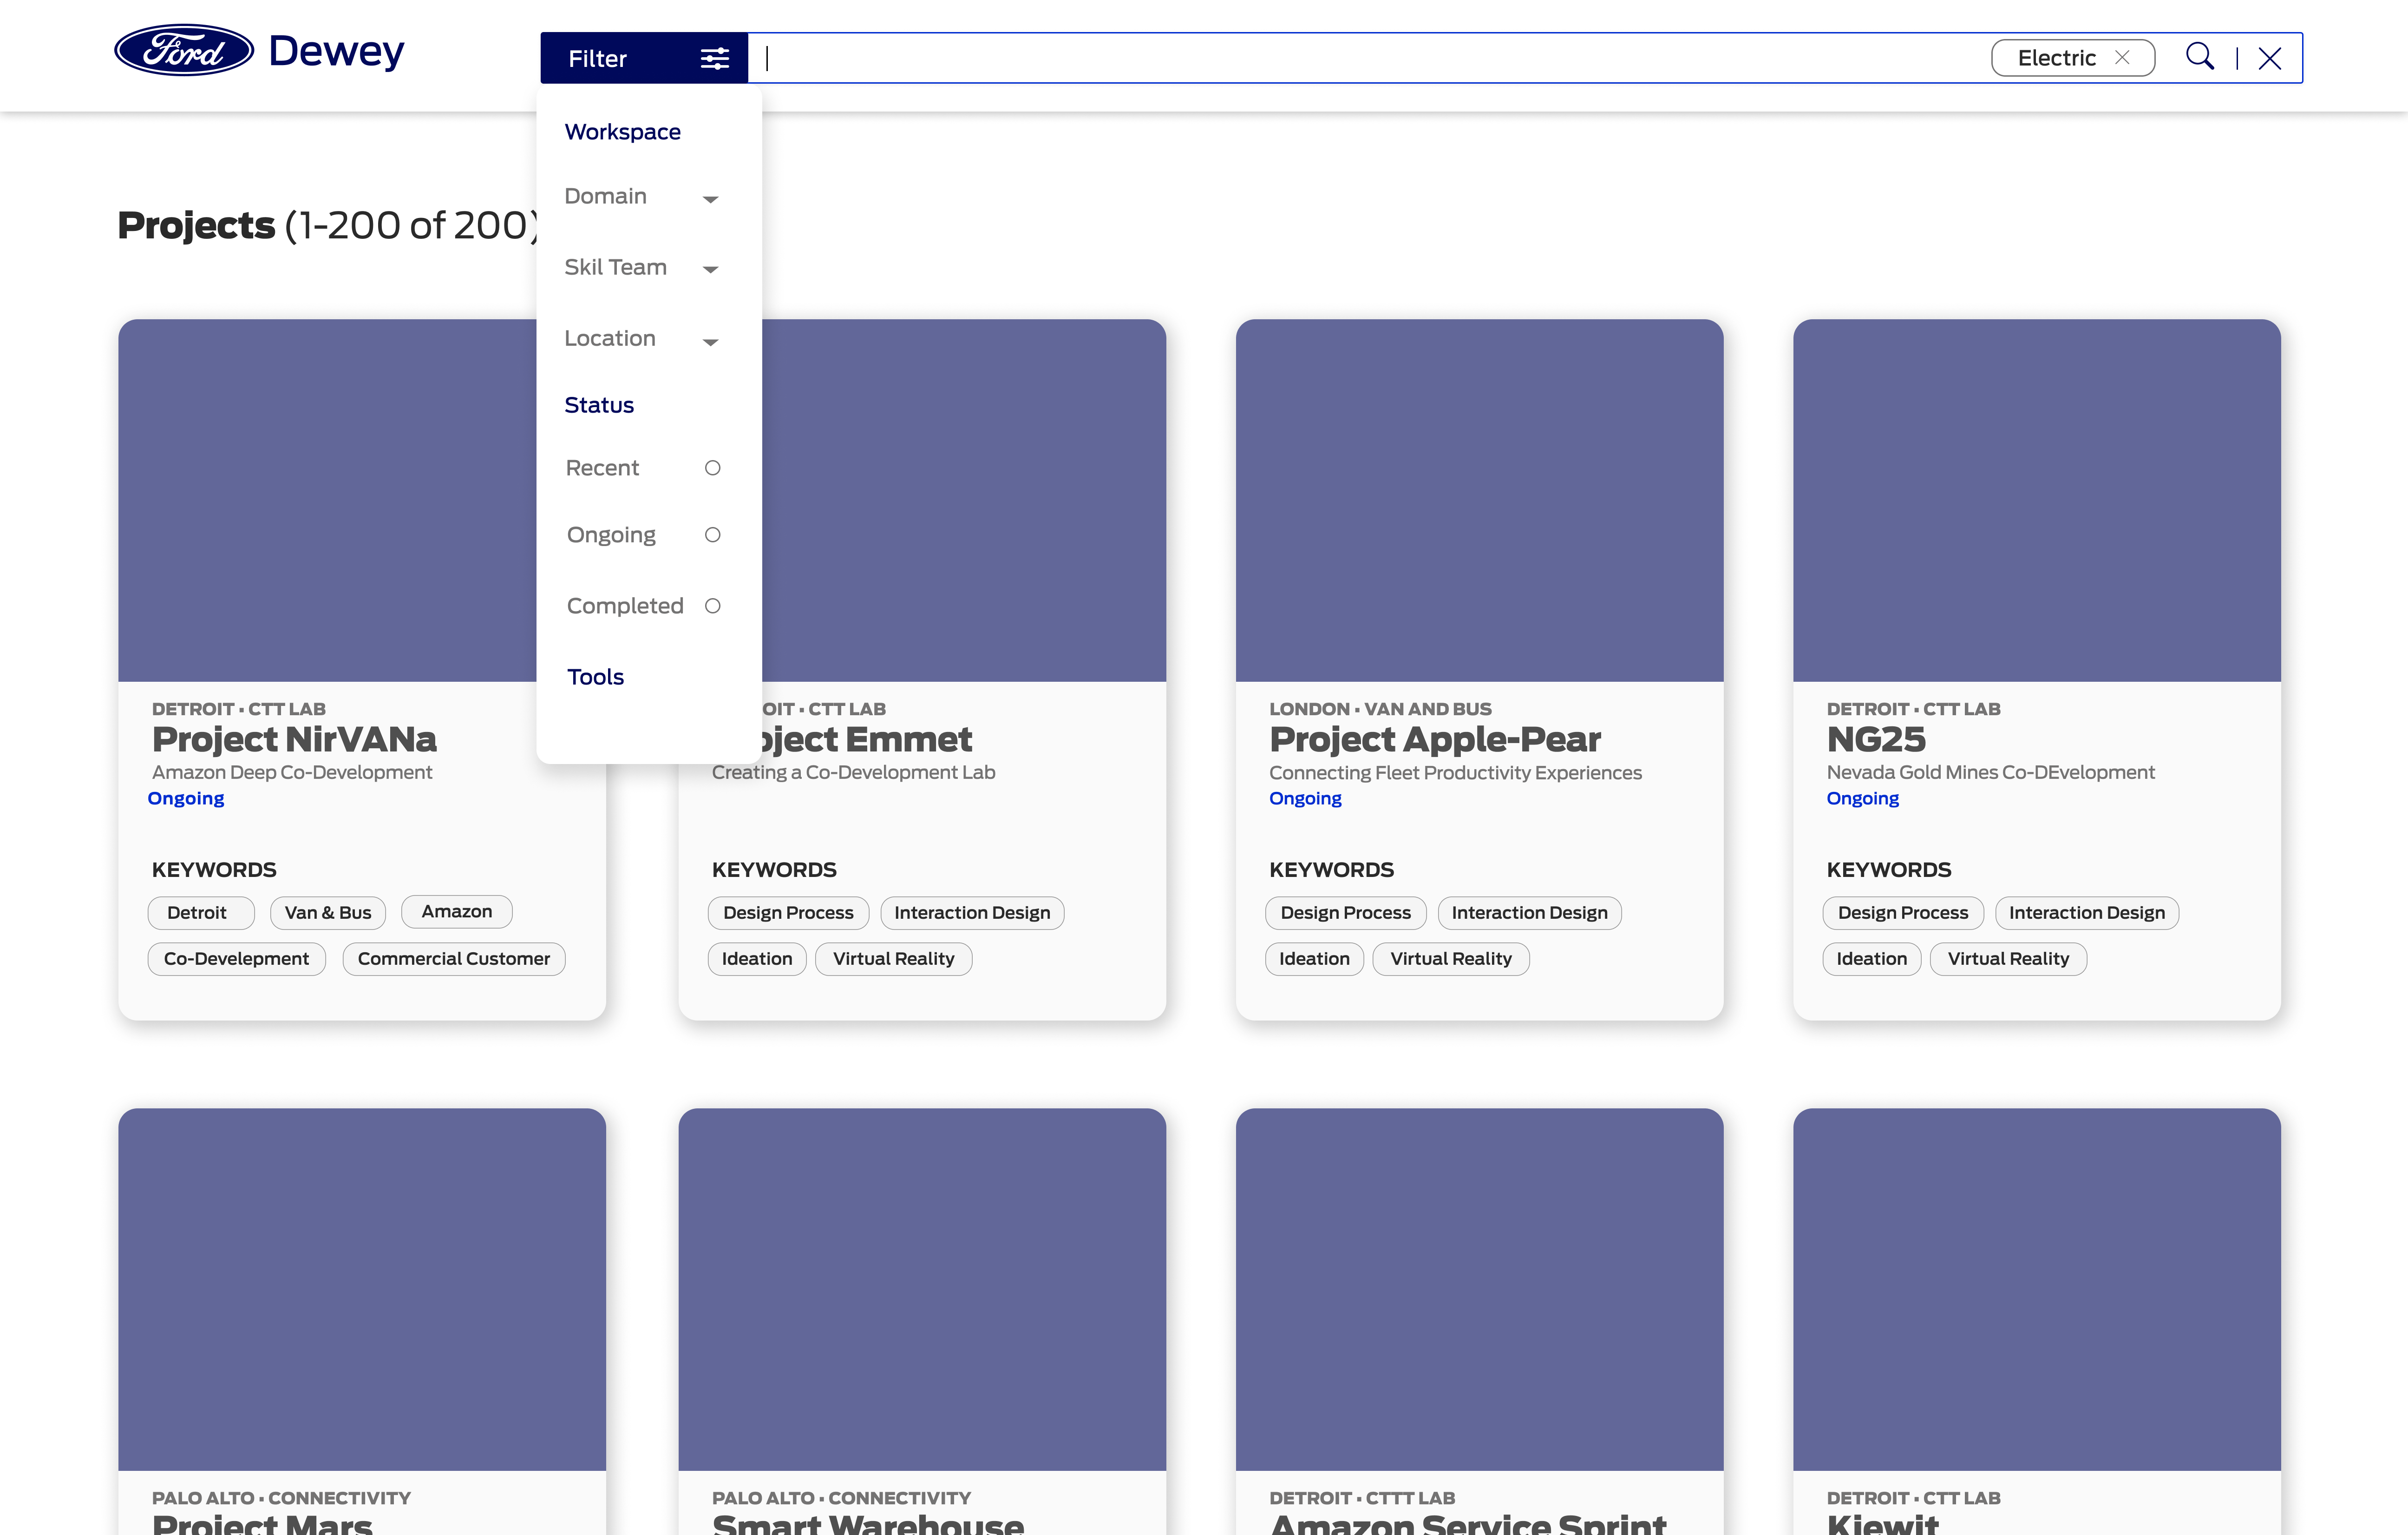The width and height of the screenshot is (2408, 1535).
Task: Open the NG25 project title
Action: (1876, 739)
